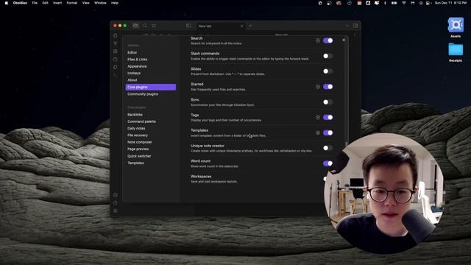Open the Editor settings section
The height and width of the screenshot is (265, 471).
[x=151, y=52]
